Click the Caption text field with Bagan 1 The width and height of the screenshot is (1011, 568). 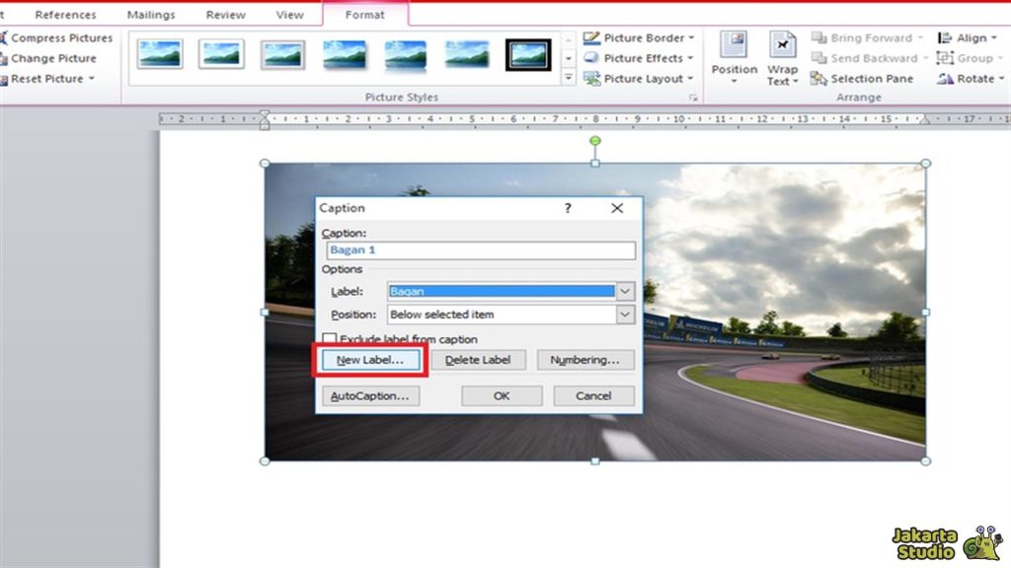point(480,250)
